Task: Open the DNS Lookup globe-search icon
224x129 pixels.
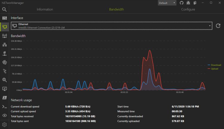Action: pos(4,80)
